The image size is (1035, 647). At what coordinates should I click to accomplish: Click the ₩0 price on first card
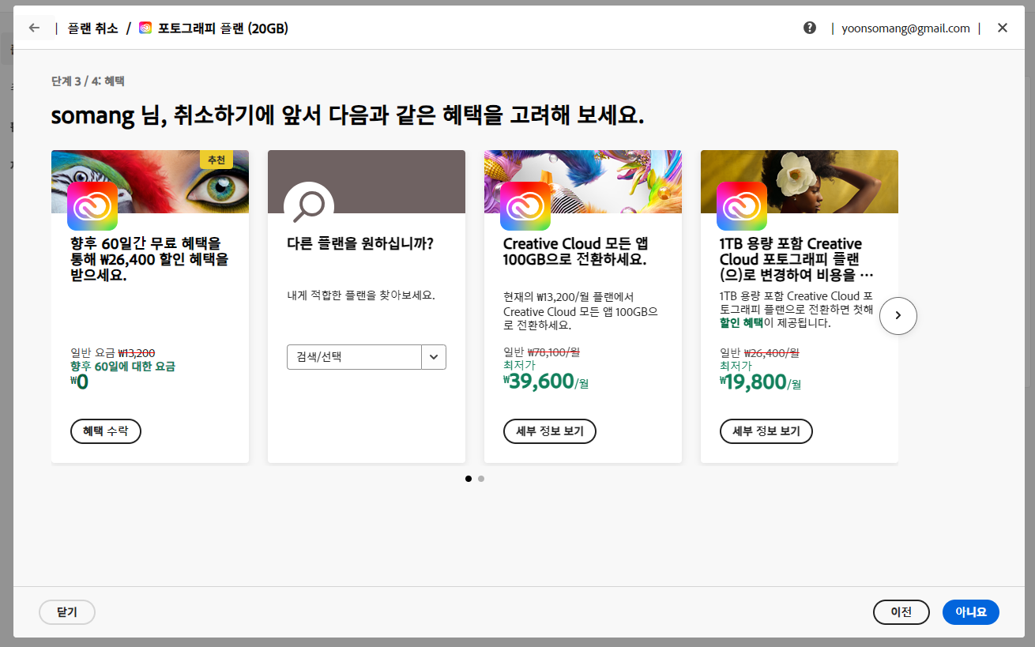tap(79, 382)
